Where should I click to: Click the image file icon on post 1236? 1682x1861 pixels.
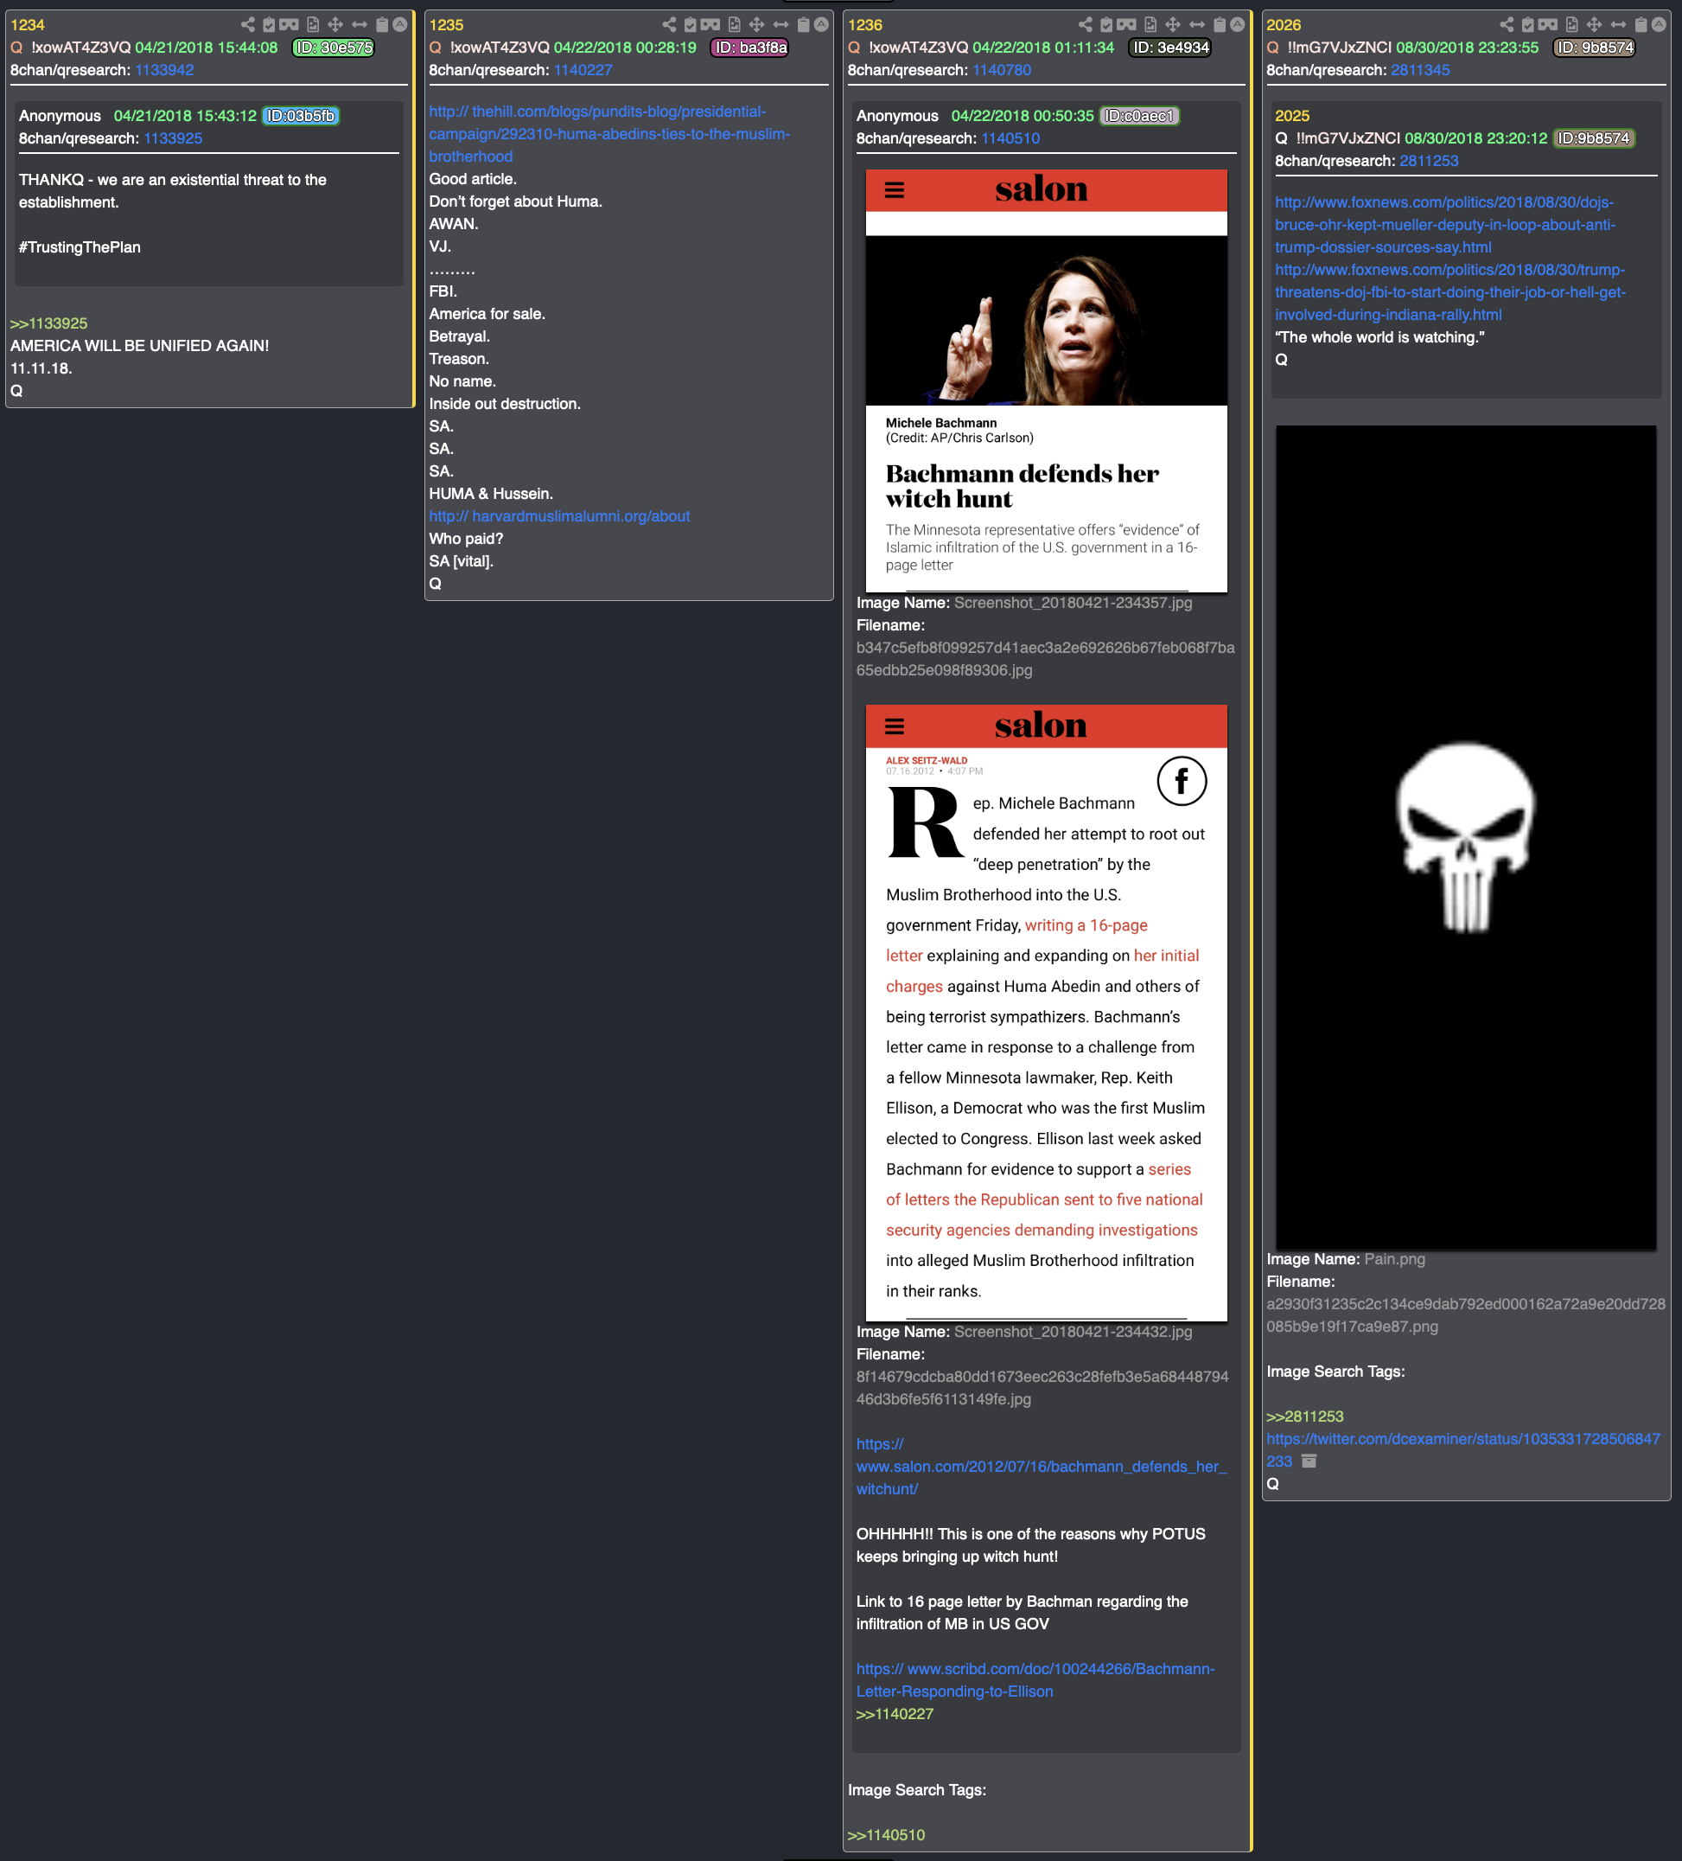coord(1150,25)
